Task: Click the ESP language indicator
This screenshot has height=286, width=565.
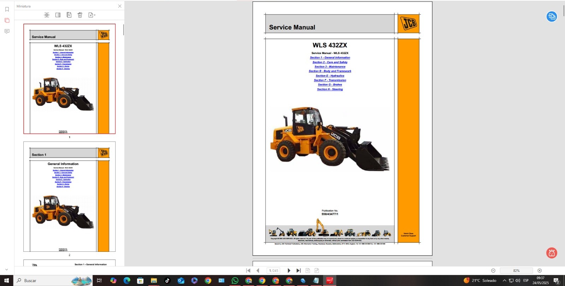Action: click(x=526, y=280)
